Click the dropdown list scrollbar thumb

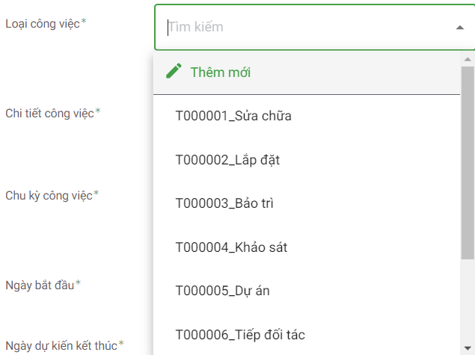pyautogui.click(x=468, y=161)
